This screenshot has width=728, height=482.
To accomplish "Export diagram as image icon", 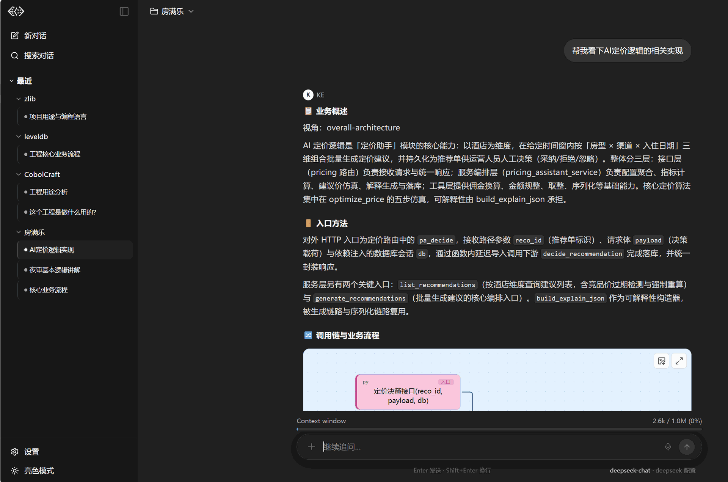I will (x=661, y=361).
